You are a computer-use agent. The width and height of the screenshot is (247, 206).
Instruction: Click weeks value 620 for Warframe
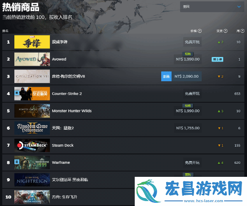pyautogui.click(x=237, y=162)
